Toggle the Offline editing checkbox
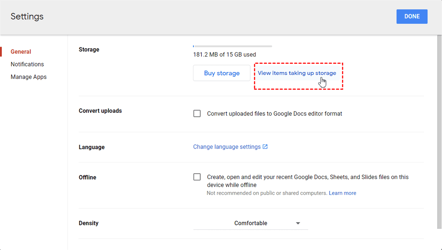Image resolution: width=442 pixels, height=250 pixels. (x=197, y=177)
